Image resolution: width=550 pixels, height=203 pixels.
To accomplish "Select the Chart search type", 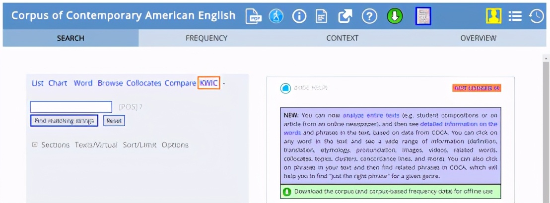I will pos(58,83).
